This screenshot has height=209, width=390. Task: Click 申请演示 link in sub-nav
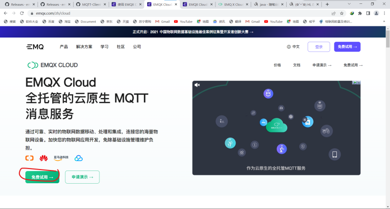click(x=322, y=65)
